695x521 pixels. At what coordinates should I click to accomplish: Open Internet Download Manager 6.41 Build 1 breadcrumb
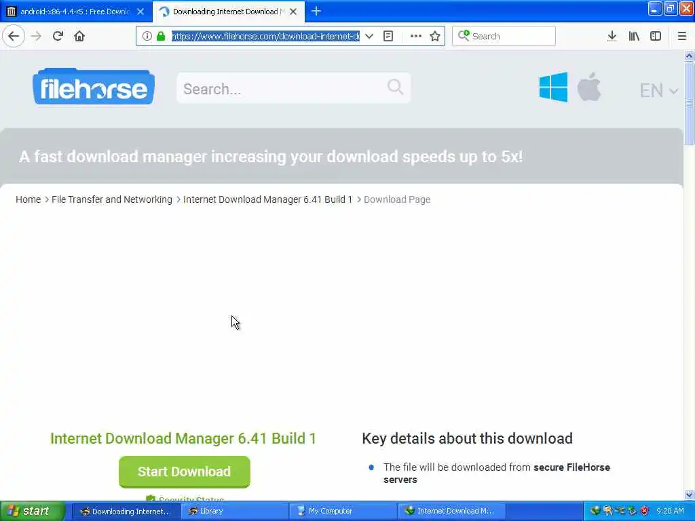(x=267, y=199)
